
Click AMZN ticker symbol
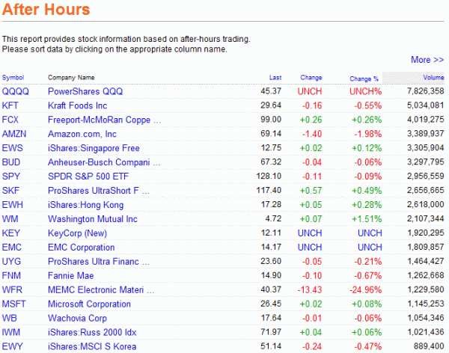coord(14,134)
